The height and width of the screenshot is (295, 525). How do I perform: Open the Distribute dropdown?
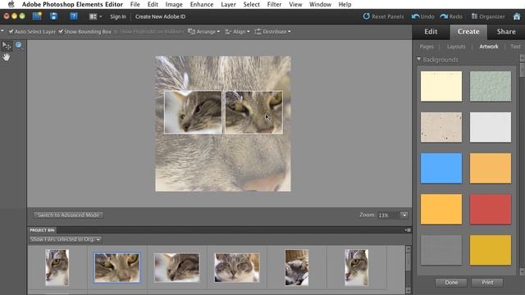pos(272,31)
